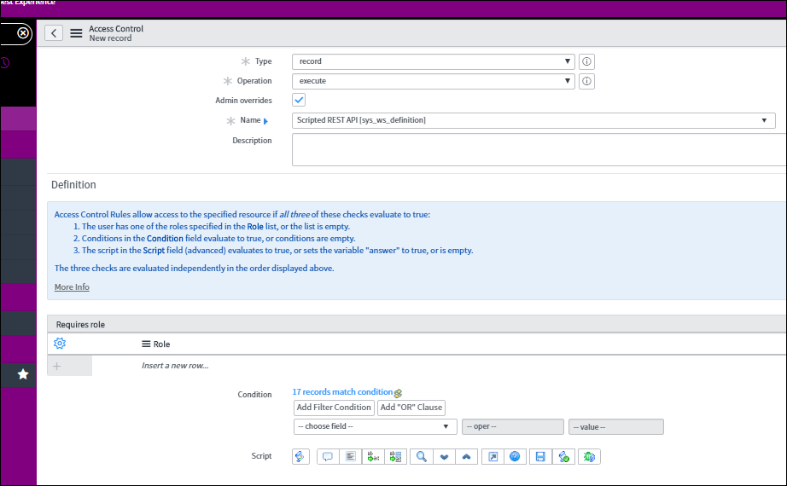Click the full screen script icon

(493, 456)
